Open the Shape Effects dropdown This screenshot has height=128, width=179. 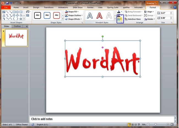pos(74,19)
